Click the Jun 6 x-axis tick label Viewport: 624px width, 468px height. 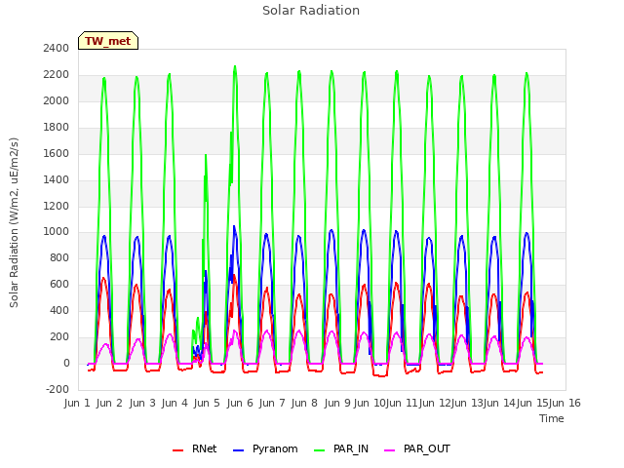(x=240, y=403)
